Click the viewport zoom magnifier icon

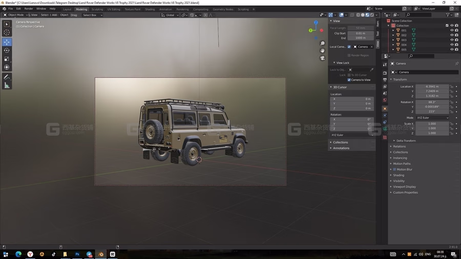(323, 44)
